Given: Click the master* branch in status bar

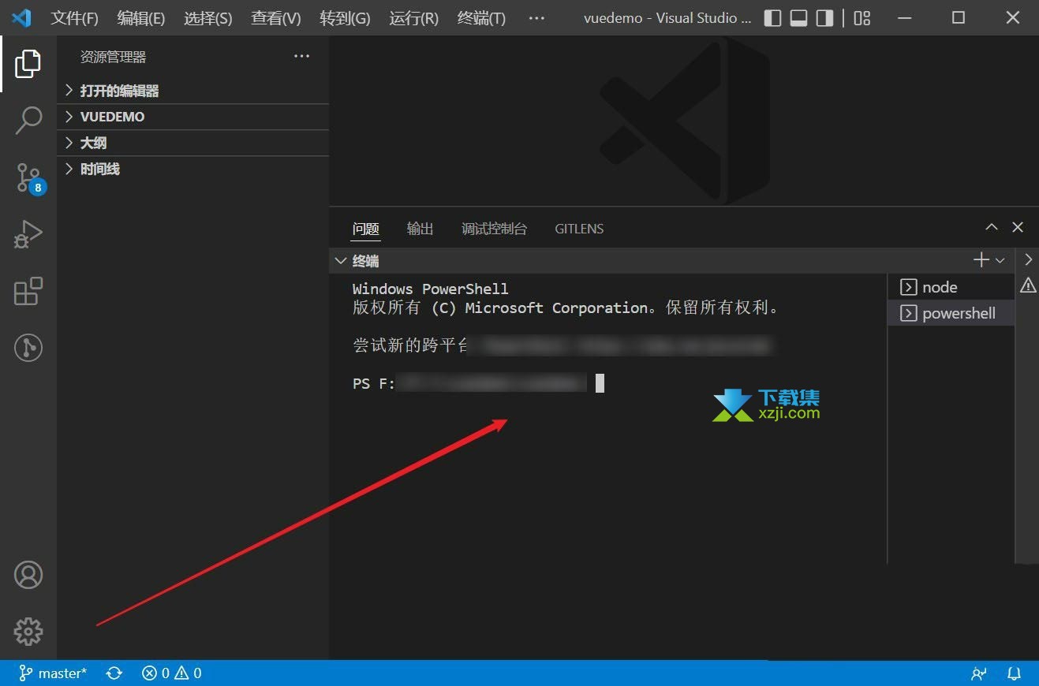Looking at the screenshot, I should [x=53, y=673].
